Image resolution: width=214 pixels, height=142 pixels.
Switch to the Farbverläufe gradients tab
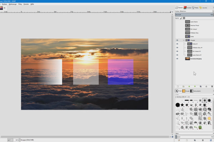click(195, 91)
